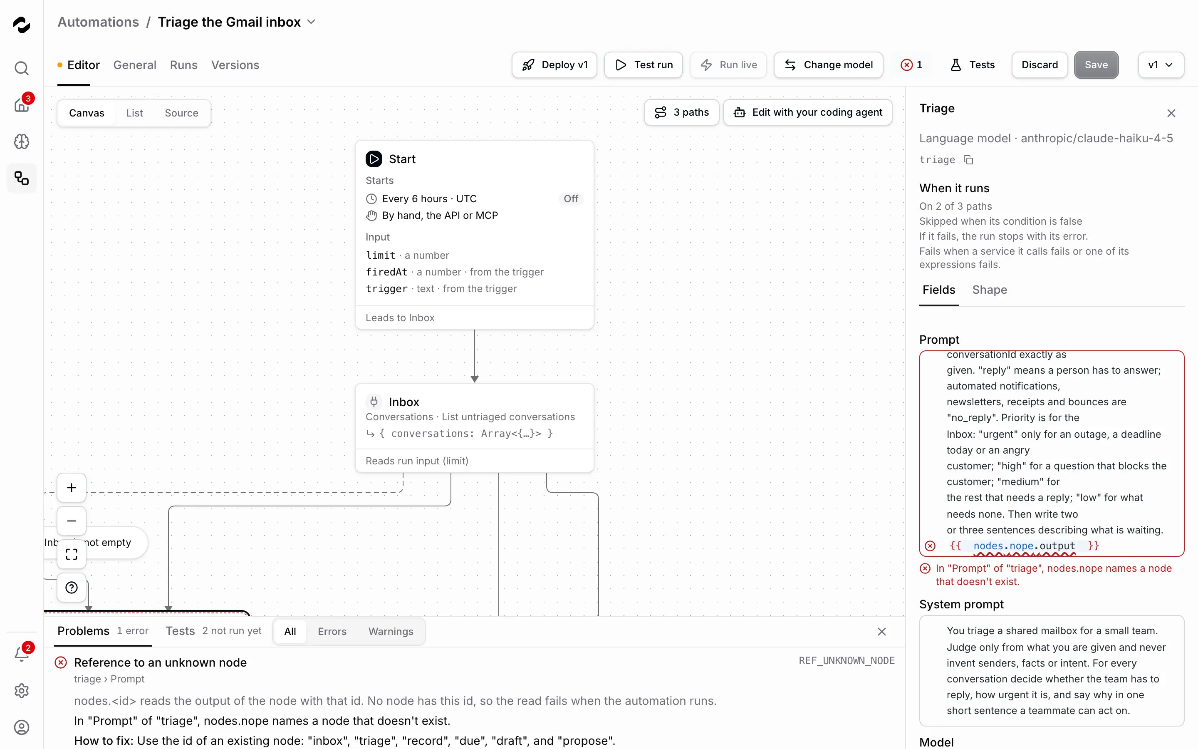Click Deploy v1 button

pos(554,65)
